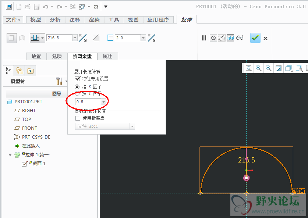Viewport: 308px width, 218px height.
Task: Switch to the 分析 ribbon tab
Action: pyautogui.click(x=55, y=20)
